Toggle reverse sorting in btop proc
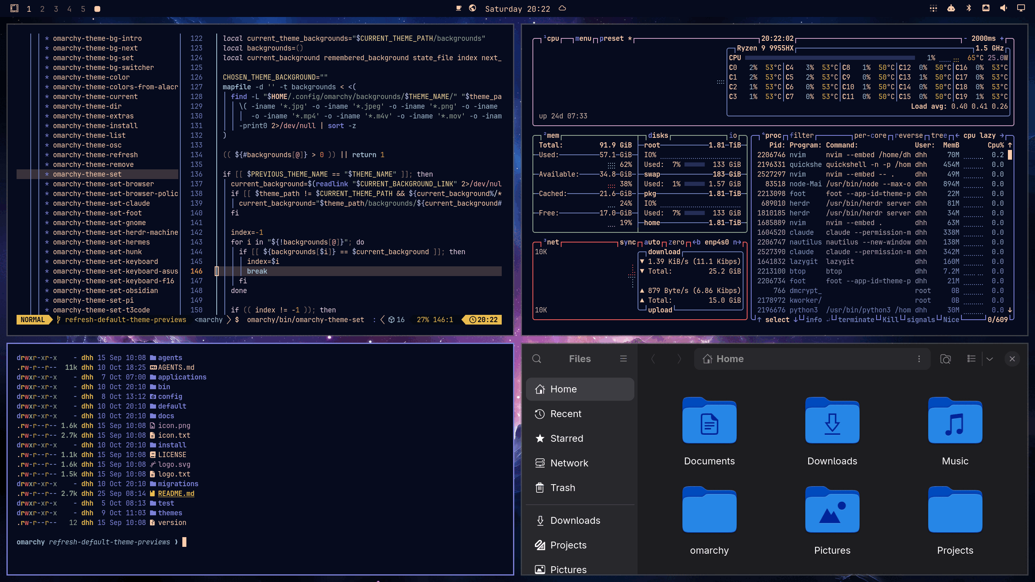 (908, 135)
